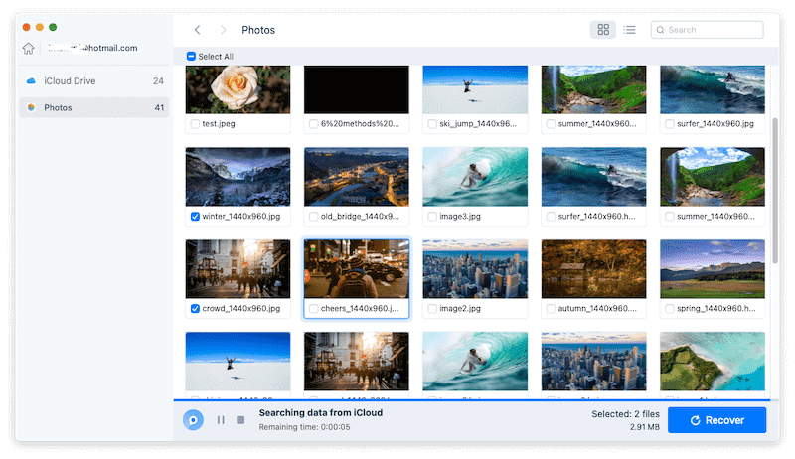Select the image3.jpg surfer thumbnail
This screenshot has width=795, height=459.
(475, 177)
